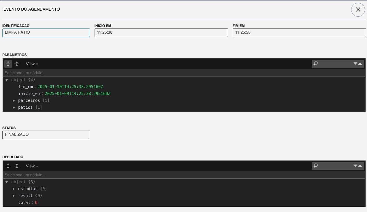Expand the estadias array node
The width and height of the screenshot is (367, 212).
tap(14, 189)
